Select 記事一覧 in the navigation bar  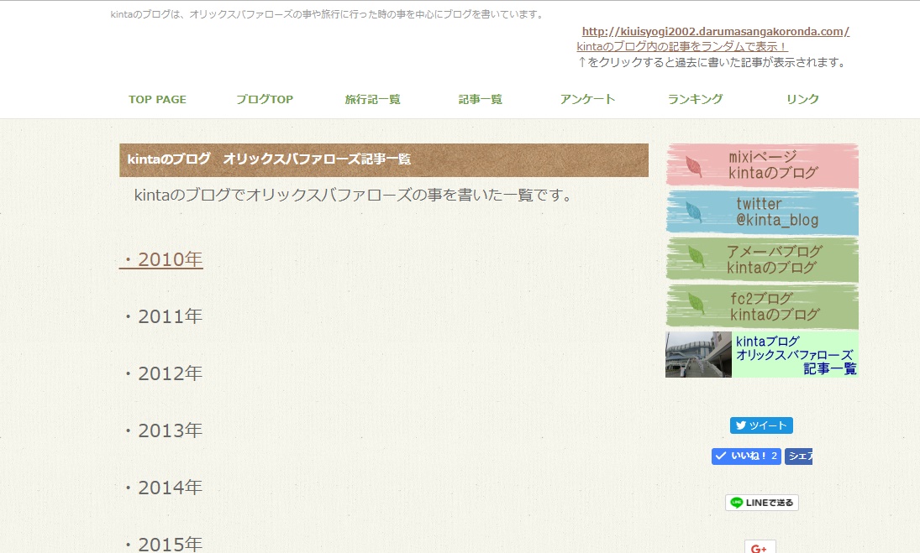(x=480, y=100)
